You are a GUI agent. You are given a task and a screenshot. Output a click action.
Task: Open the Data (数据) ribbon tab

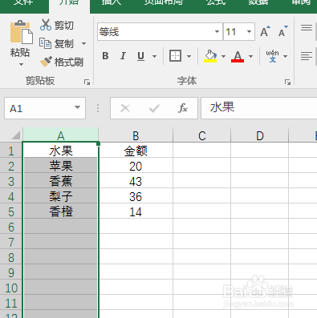[x=258, y=3]
